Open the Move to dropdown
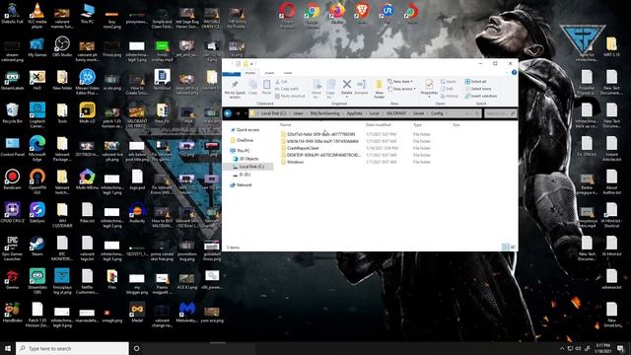The image size is (631, 355). (x=316, y=89)
